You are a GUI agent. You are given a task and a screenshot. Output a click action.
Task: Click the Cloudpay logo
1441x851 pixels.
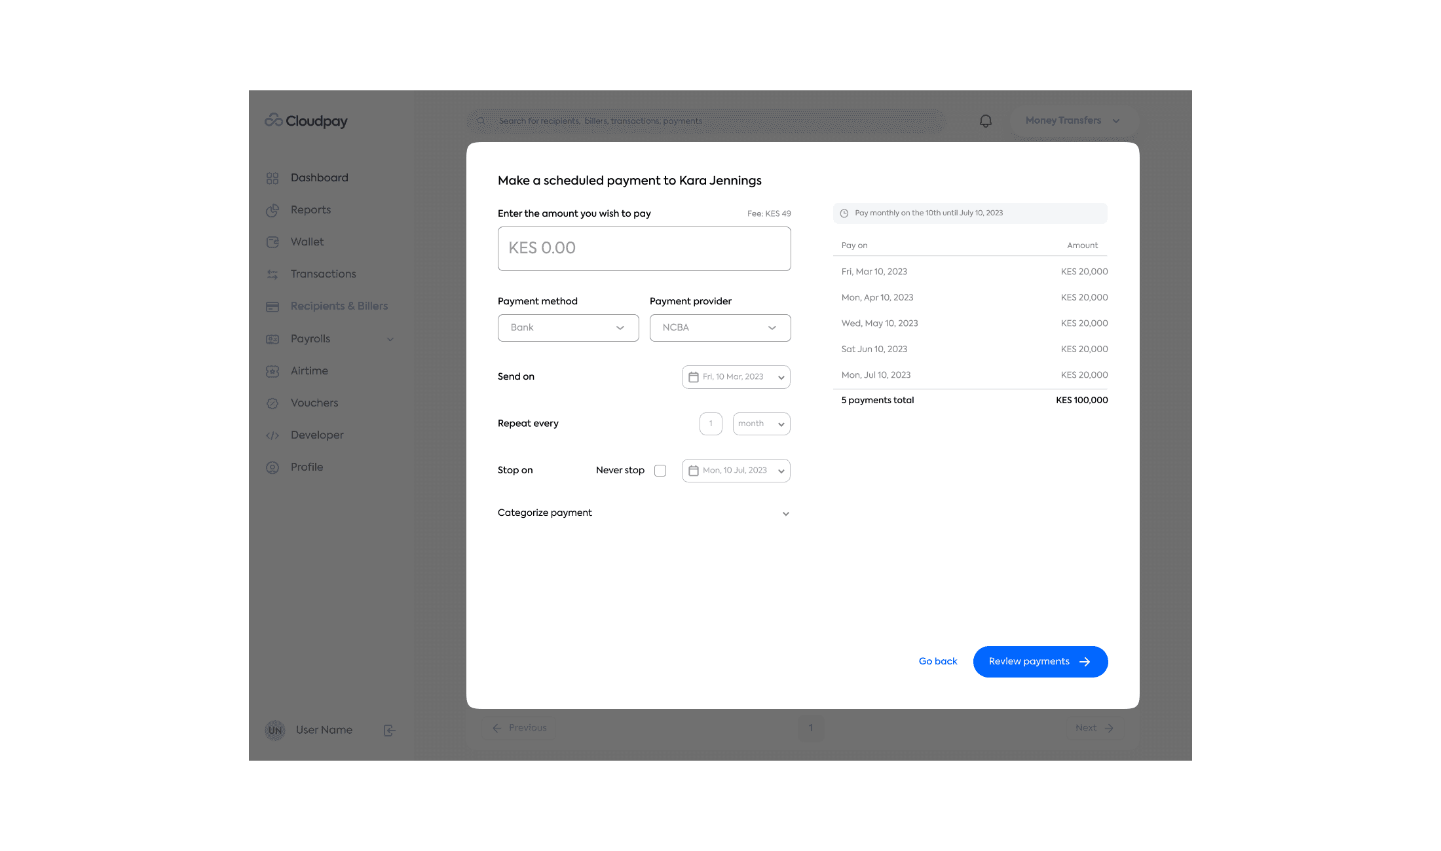click(x=306, y=120)
